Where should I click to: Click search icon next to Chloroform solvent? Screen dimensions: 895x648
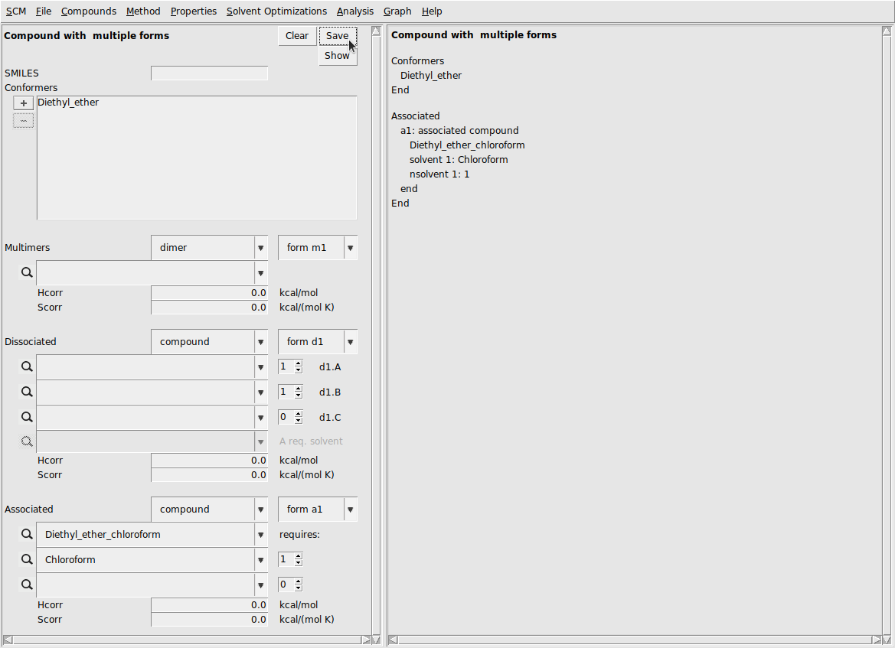pos(27,559)
